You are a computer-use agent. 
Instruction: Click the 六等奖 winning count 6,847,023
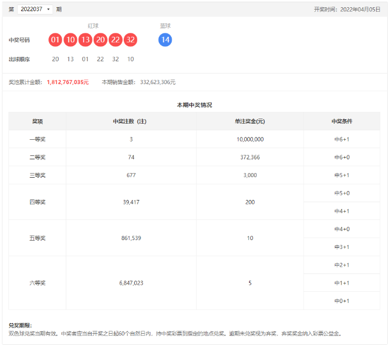tap(131, 283)
